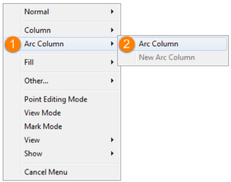This screenshot has height=182, width=231.
Task: Expand the arrow beside Fill
Action: [x=112, y=62]
